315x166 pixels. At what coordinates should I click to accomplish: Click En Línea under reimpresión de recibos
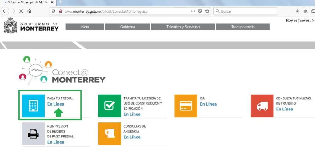pyautogui.click(x=56, y=142)
